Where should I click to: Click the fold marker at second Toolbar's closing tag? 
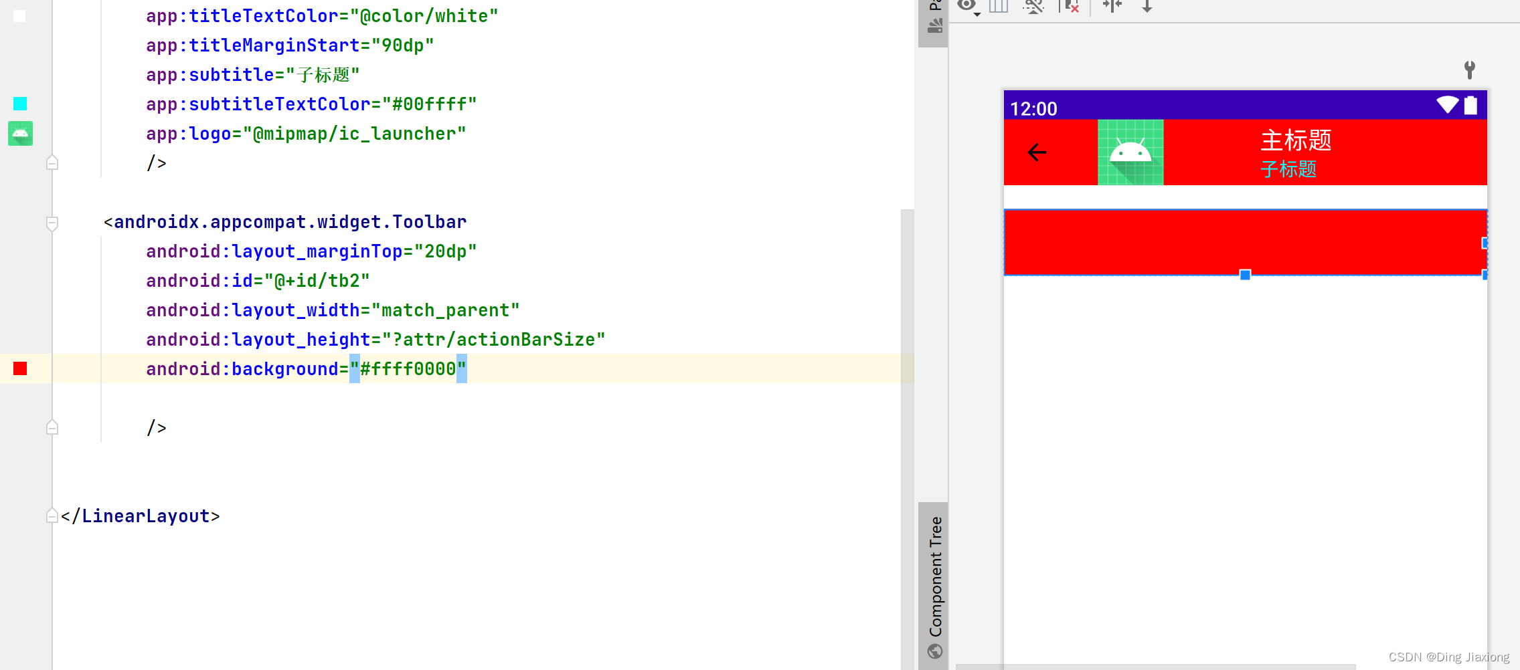52,427
